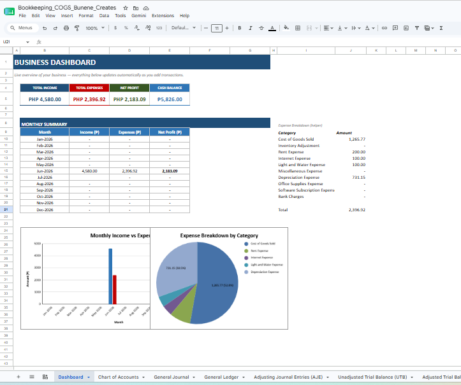
Task: Open the zoom 100% dropdown
Action: 94,28
